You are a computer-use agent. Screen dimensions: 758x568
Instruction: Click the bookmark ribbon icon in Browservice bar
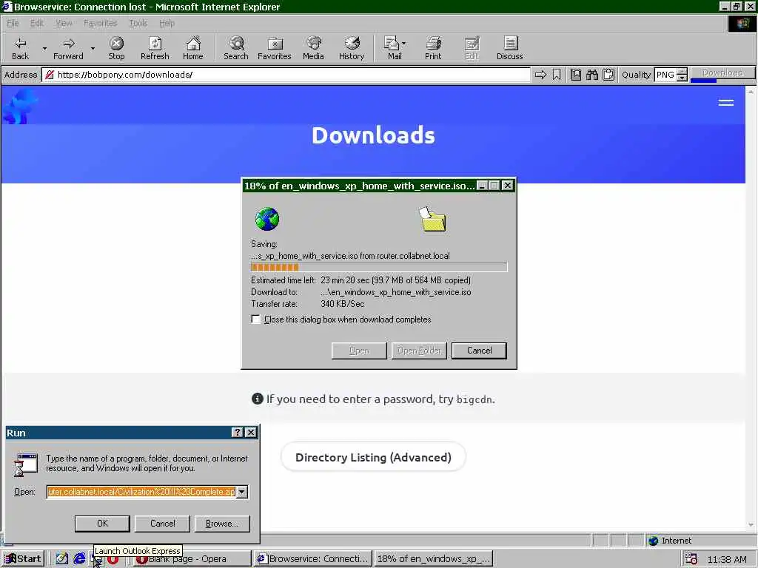[x=557, y=75]
